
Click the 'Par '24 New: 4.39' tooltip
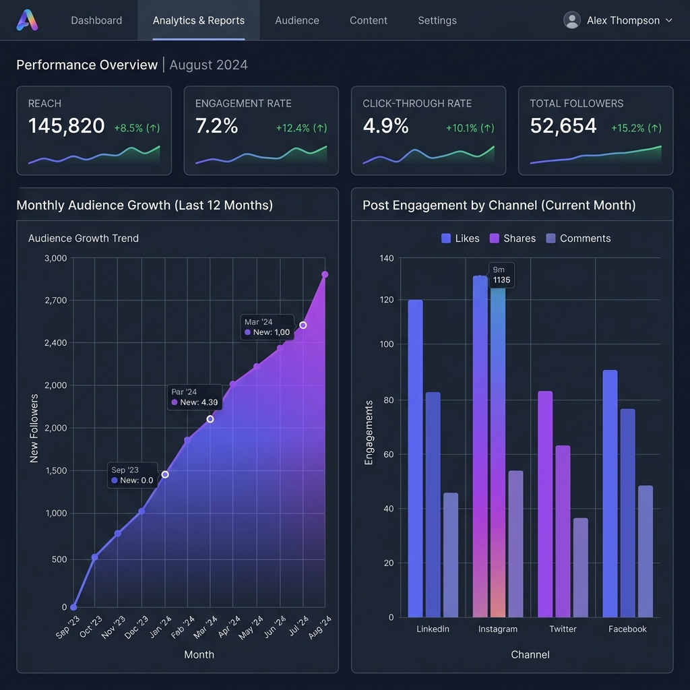tap(195, 397)
